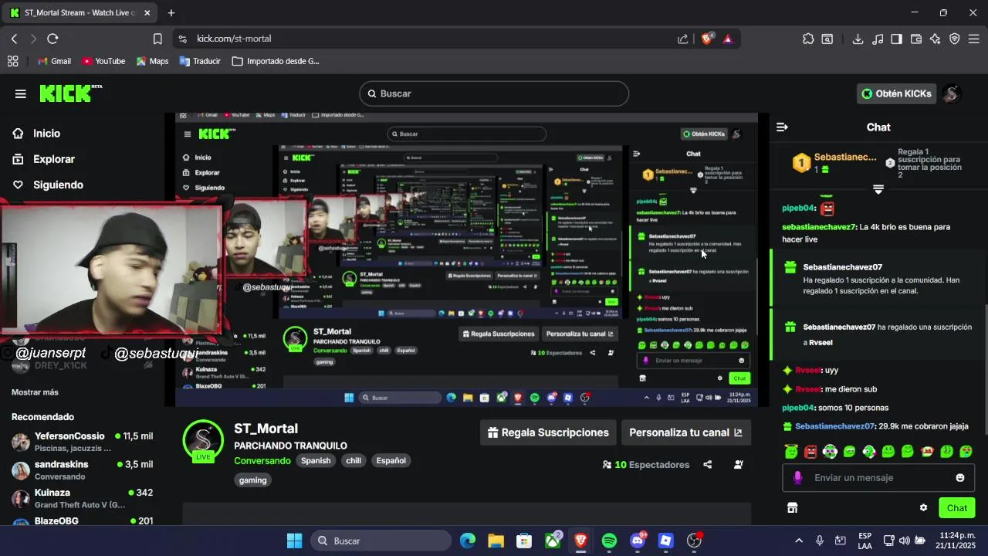Insert the heart-eyes emote

966,451
